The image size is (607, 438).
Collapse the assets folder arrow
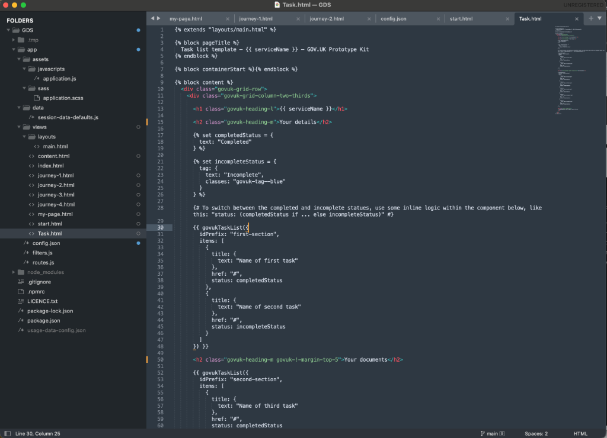click(x=19, y=59)
